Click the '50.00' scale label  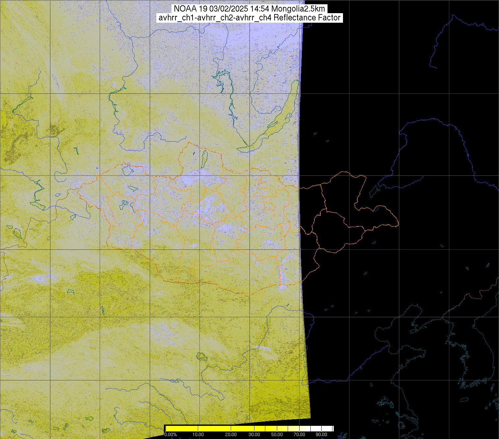pyautogui.click(x=277, y=434)
